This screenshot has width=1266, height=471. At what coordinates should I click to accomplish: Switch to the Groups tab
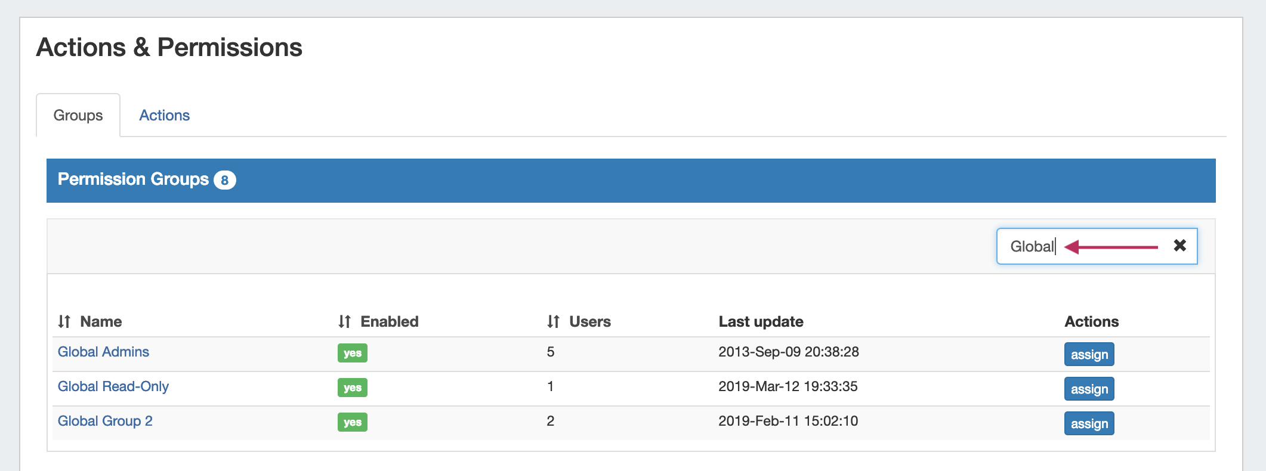click(x=78, y=115)
